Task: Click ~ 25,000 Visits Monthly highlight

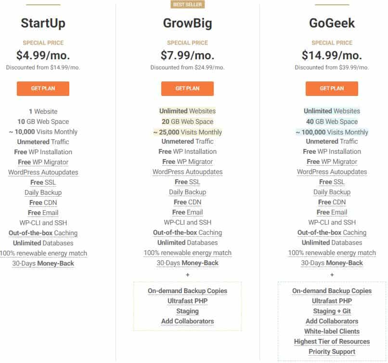Action: (187, 132)
